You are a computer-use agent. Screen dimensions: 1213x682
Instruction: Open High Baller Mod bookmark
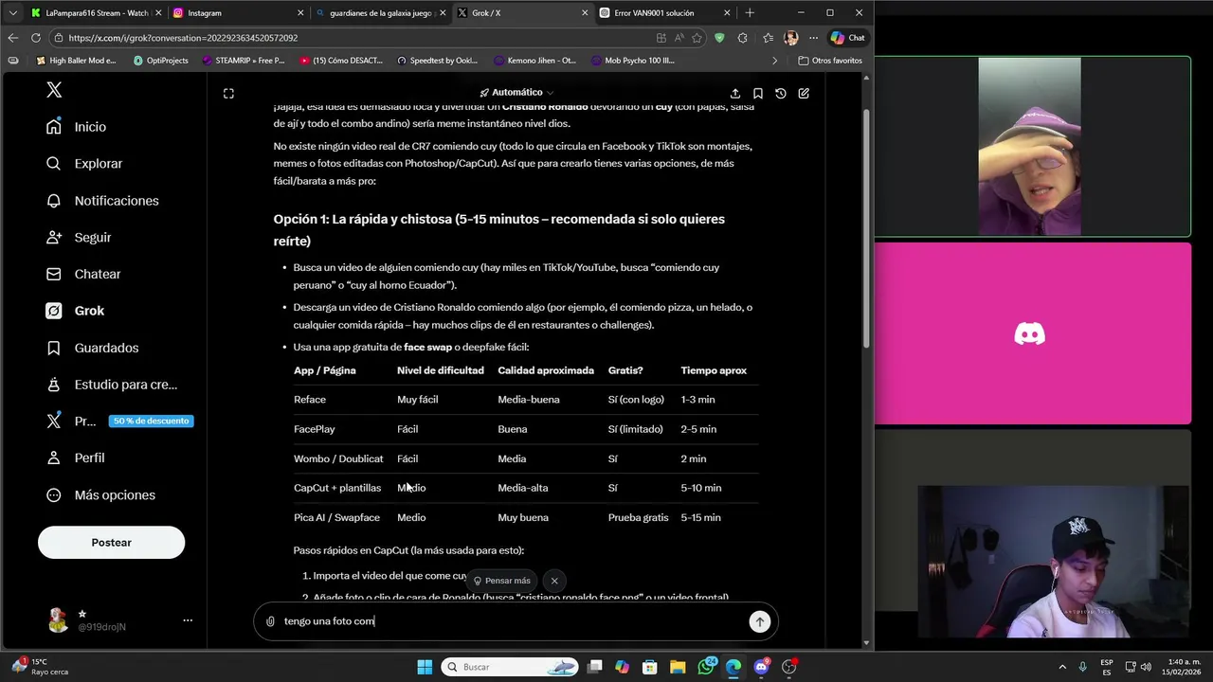tap(76, 61)
